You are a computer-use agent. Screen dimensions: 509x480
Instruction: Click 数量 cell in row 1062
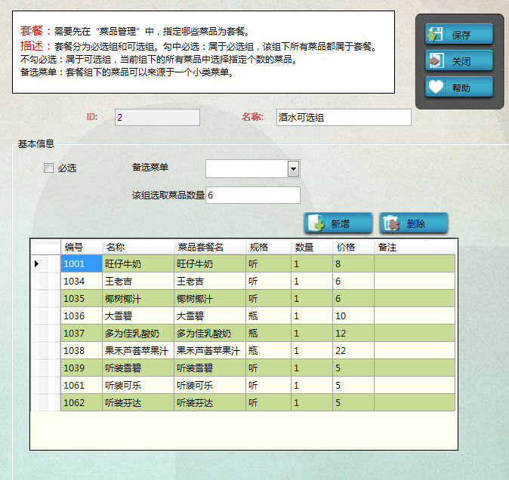(312, 402)
